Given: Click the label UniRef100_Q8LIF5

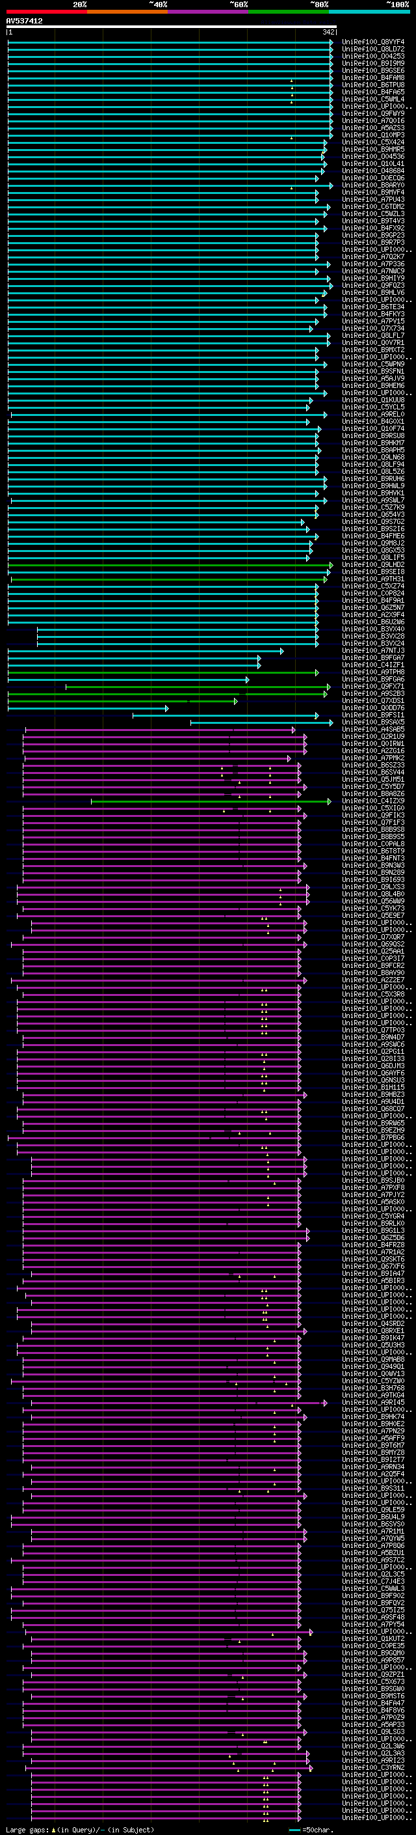Looking at the screenshot, I should pos(373,558).
